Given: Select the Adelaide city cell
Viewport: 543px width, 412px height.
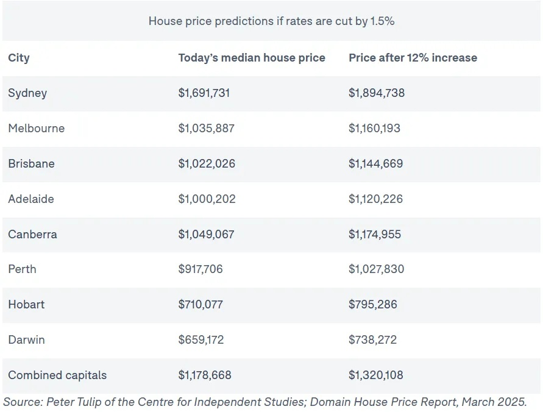Looking at the screenshot, I should click(31, 199).
